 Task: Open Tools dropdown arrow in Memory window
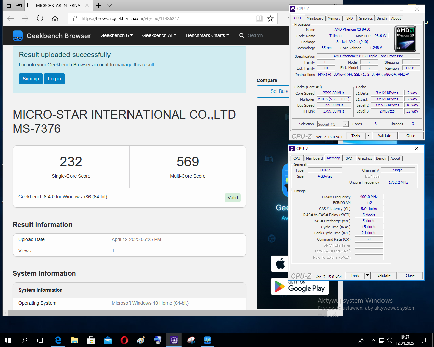[367, 275]
